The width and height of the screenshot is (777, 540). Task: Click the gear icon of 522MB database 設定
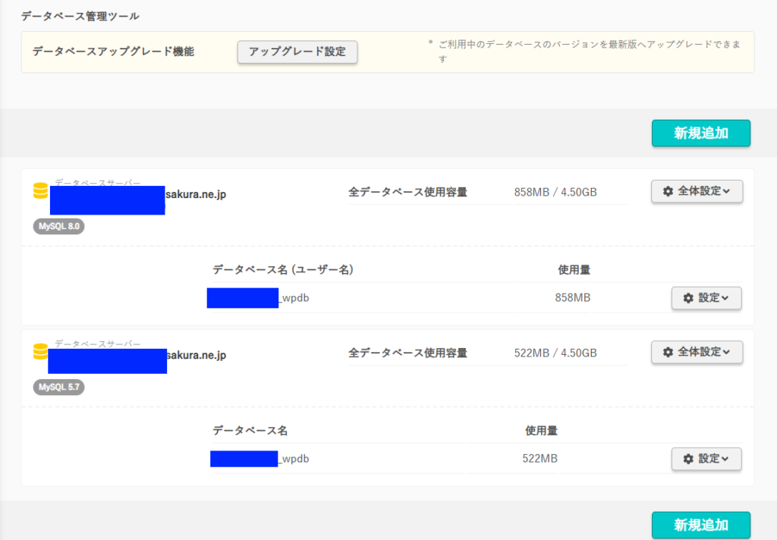coord(688,459)
